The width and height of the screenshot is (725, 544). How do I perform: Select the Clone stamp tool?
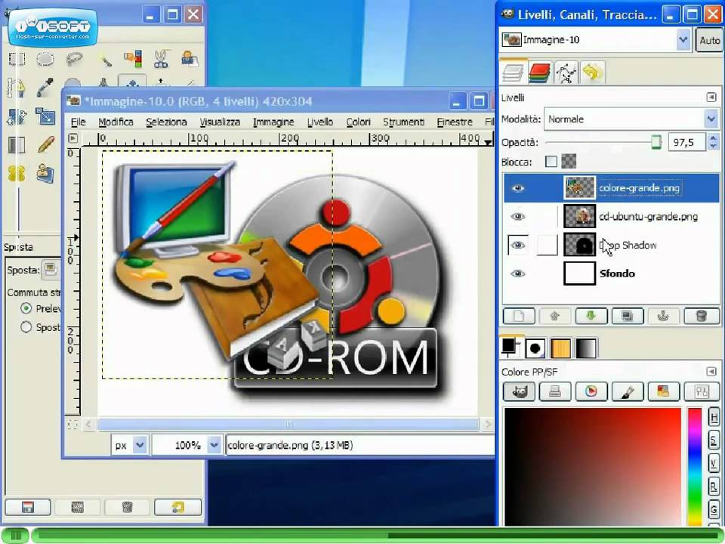(45, 174)
